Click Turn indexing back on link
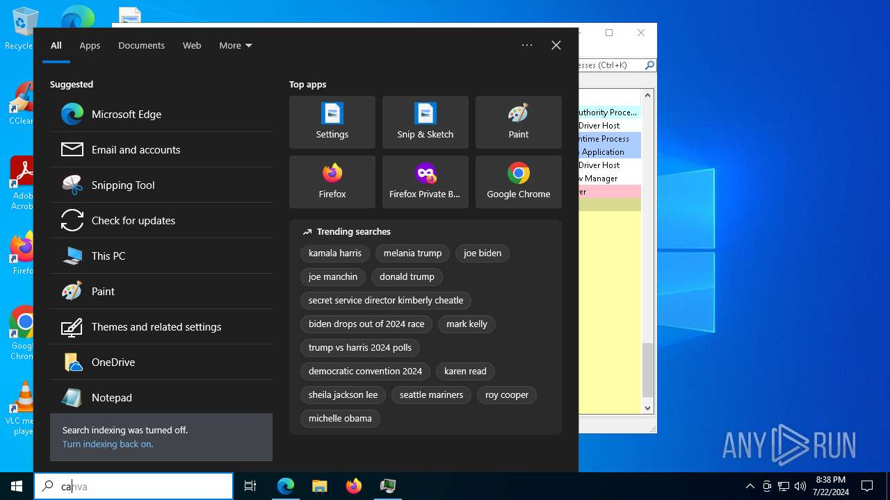This screenshot has height=500, width=890. [108, 444]
